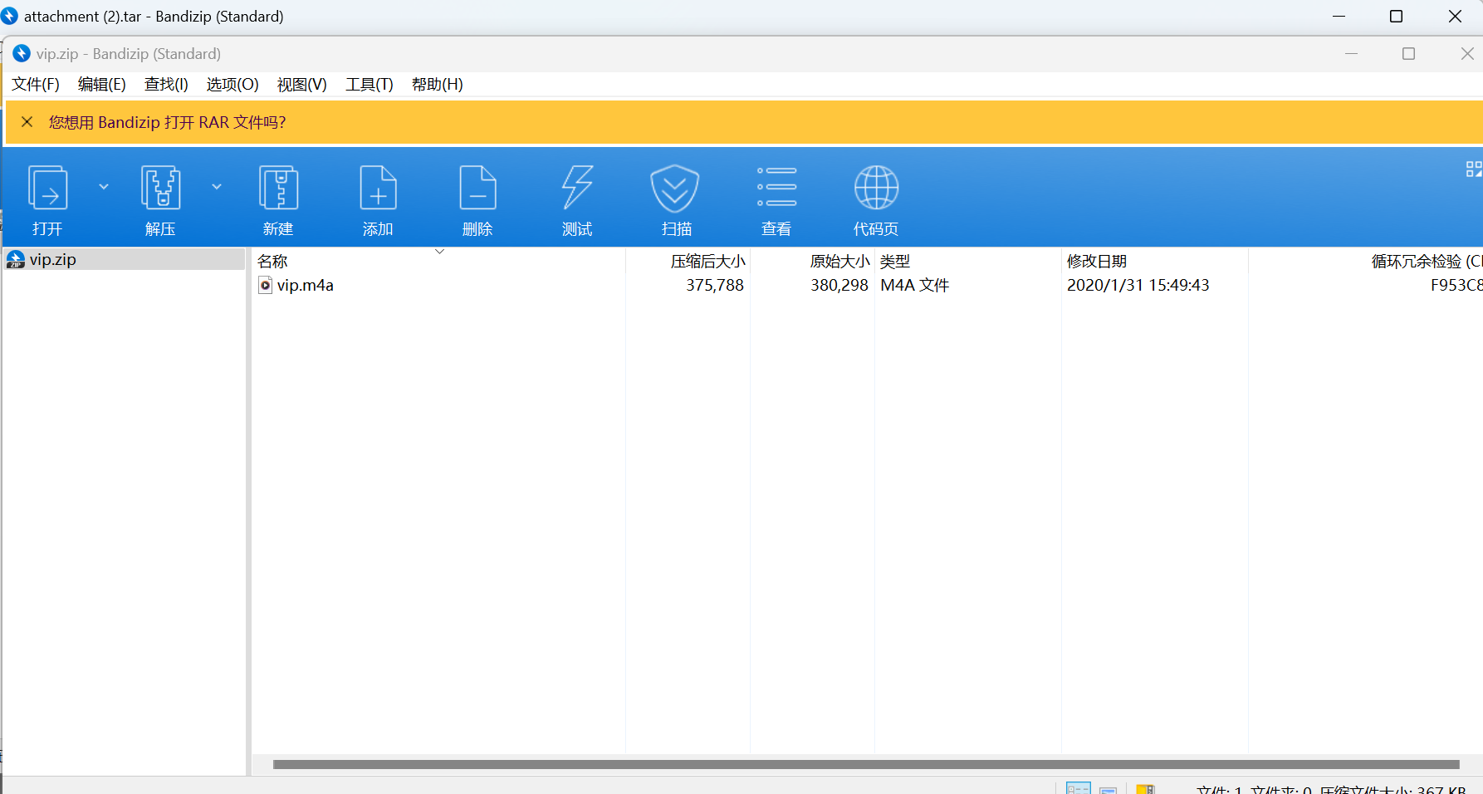Click the 'M4A 文件' type cell
Image resolution: width=1483 pixels, height=794 pixels.
pyautogui.click(x=915, y=285)
